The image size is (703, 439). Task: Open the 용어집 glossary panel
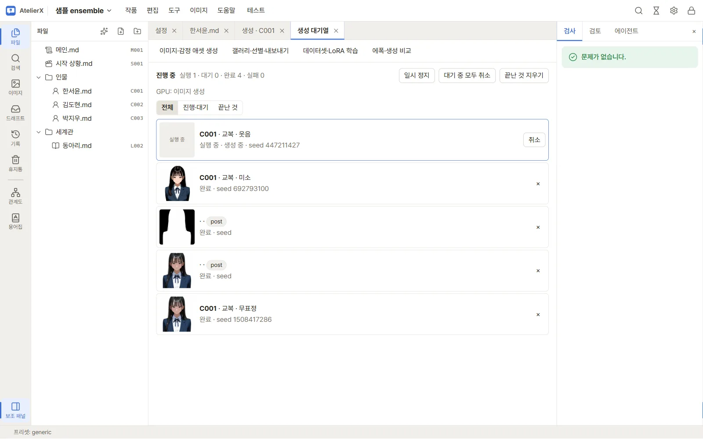pyautogui.click(x=15, y=221)
